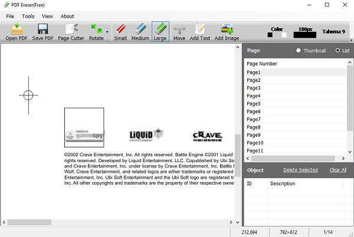Activate the Move tool
This screenshot has height=237, width=354.
[179, 32]
